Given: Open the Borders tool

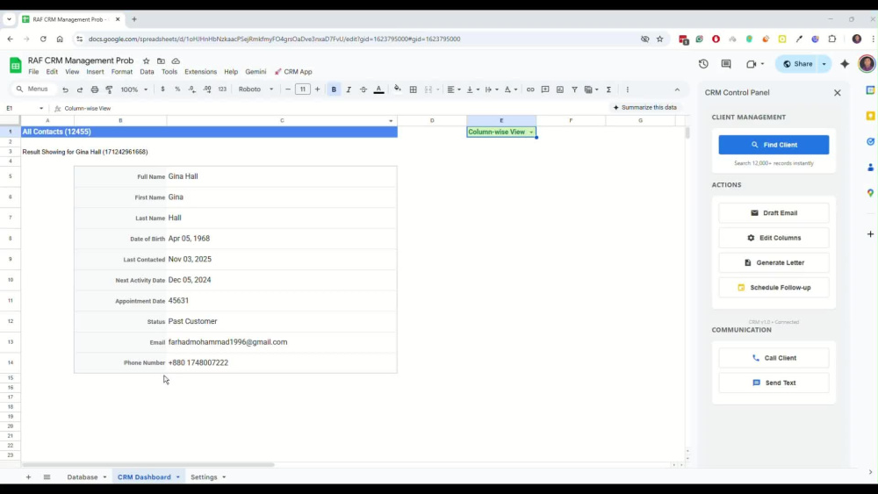Looking at the screenshot, I should [414, 89].
